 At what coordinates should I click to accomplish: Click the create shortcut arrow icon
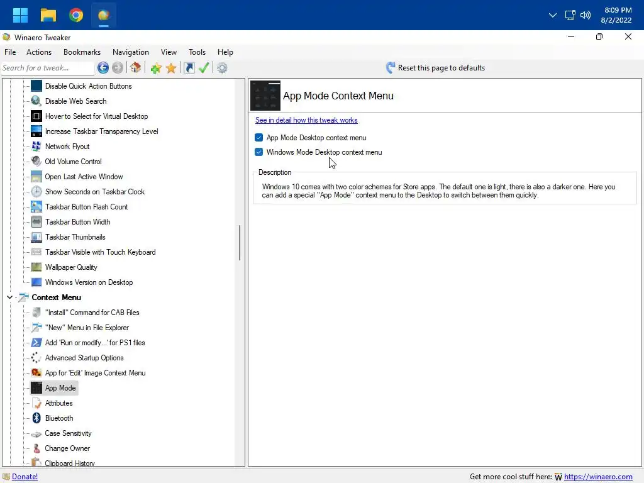pos(189,68)
